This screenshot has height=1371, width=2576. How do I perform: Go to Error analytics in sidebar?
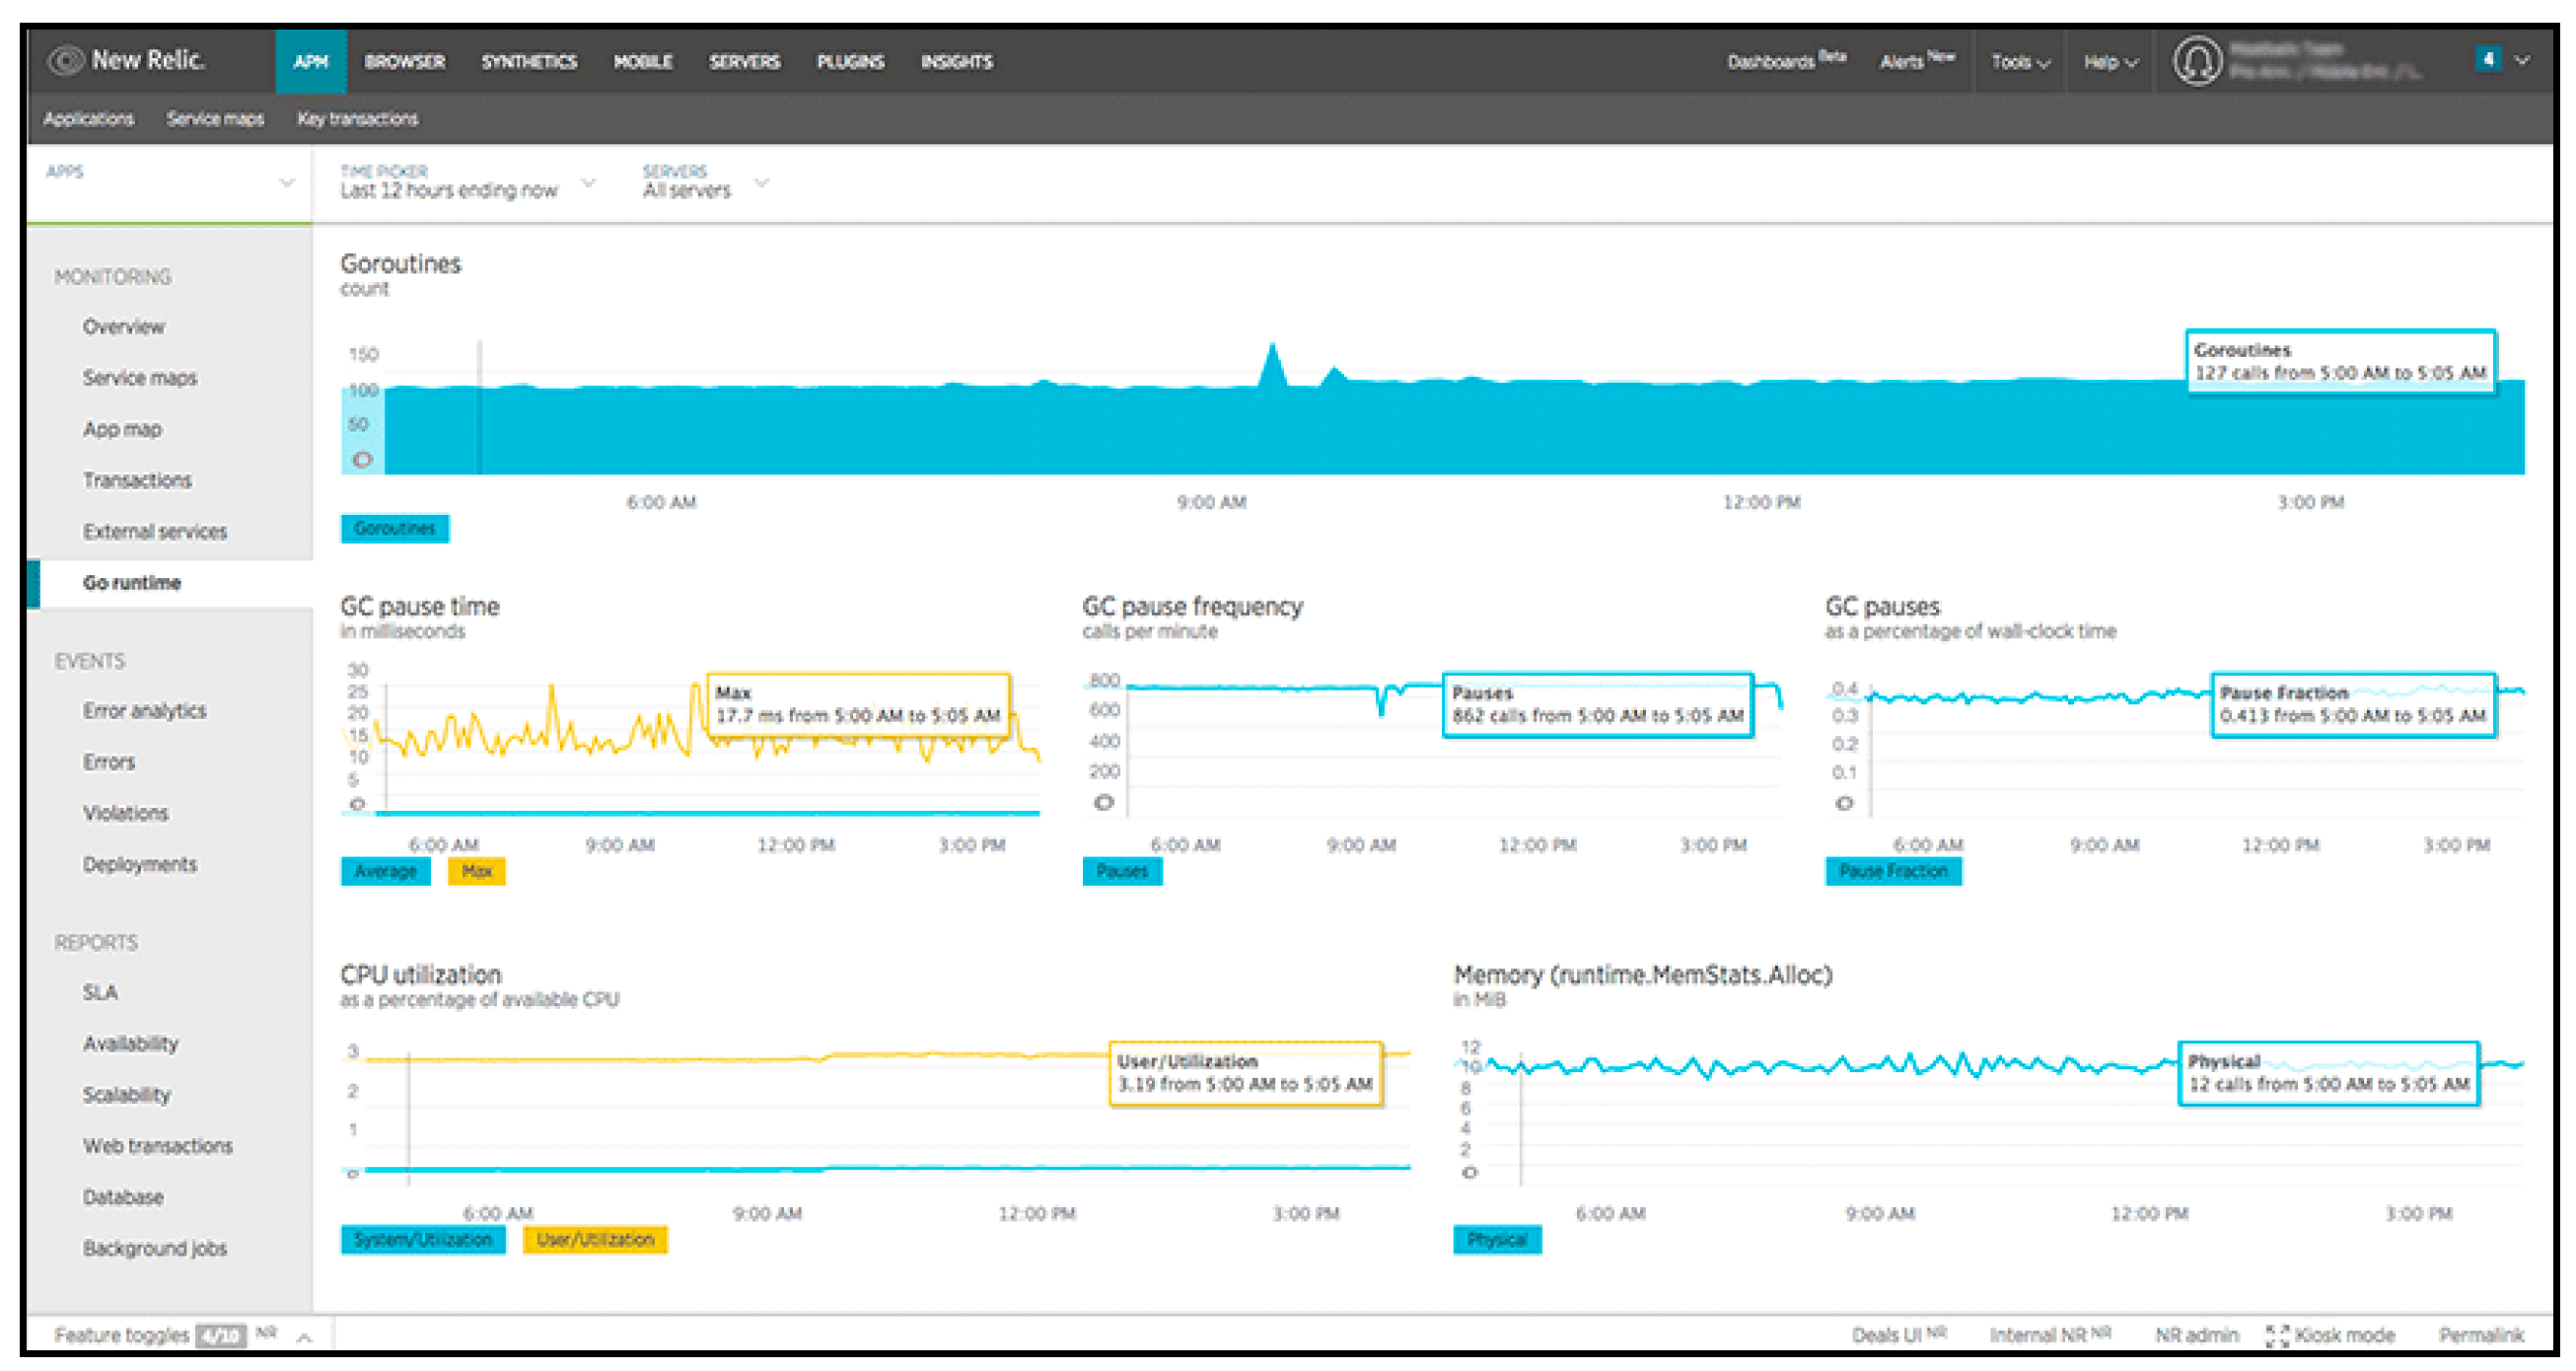[x=145, y=710]
